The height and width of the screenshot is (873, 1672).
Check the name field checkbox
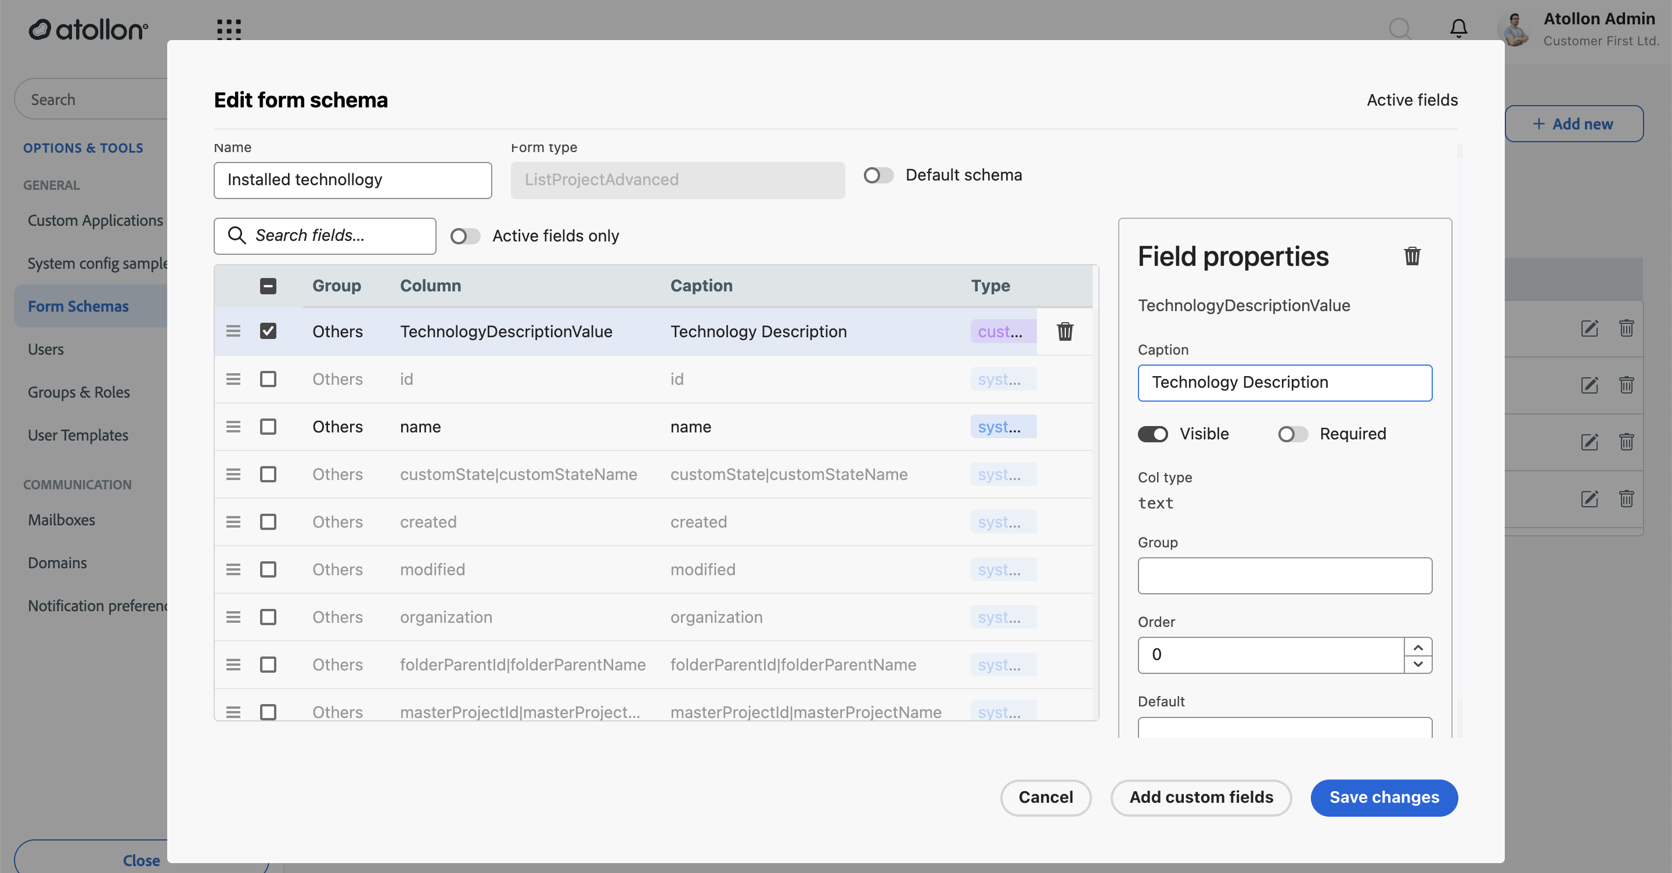tap(268, 427)
